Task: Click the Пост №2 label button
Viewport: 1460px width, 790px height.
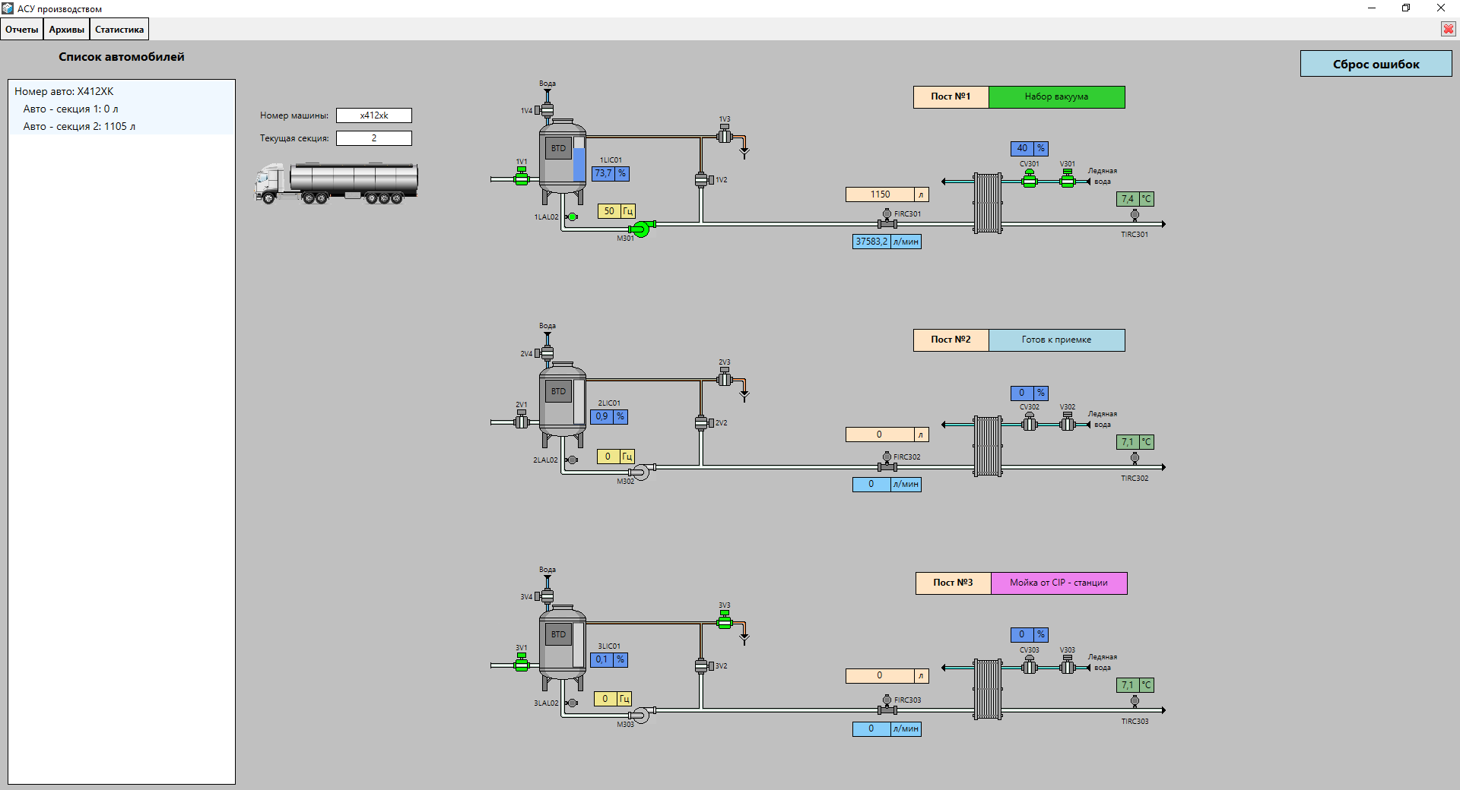Action: point(951,340)
